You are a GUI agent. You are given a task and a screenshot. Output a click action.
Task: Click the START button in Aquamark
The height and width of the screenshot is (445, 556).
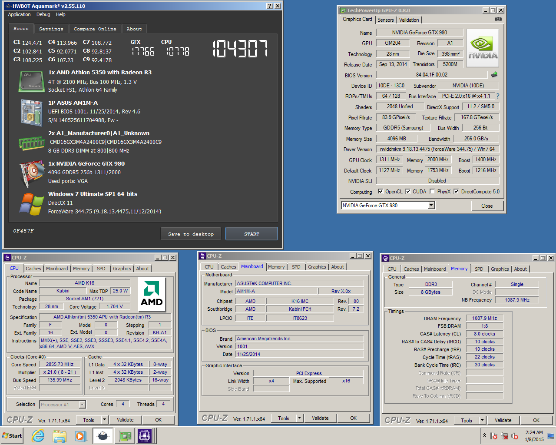[252, 234]
